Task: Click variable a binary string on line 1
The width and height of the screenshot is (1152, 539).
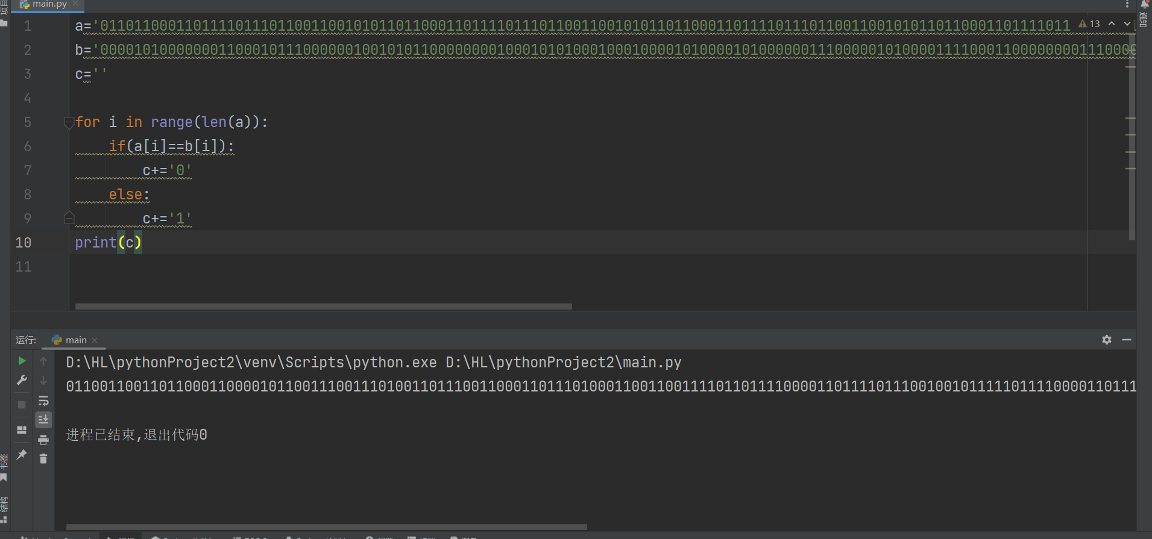Action: [573, 26]
